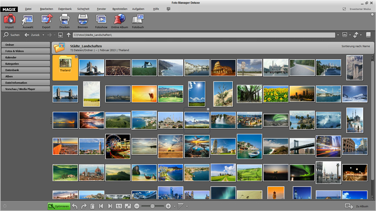
Task: Click the thumbnail view mode icon
Action: (x=345, y=35)
